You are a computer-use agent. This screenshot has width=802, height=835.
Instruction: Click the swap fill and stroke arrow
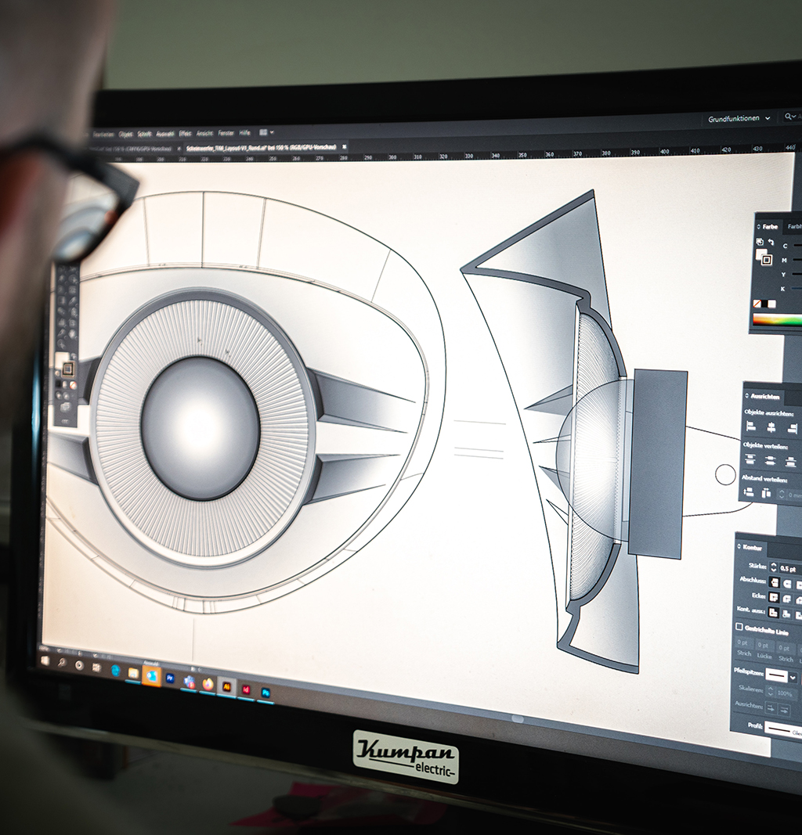[771, 243]
